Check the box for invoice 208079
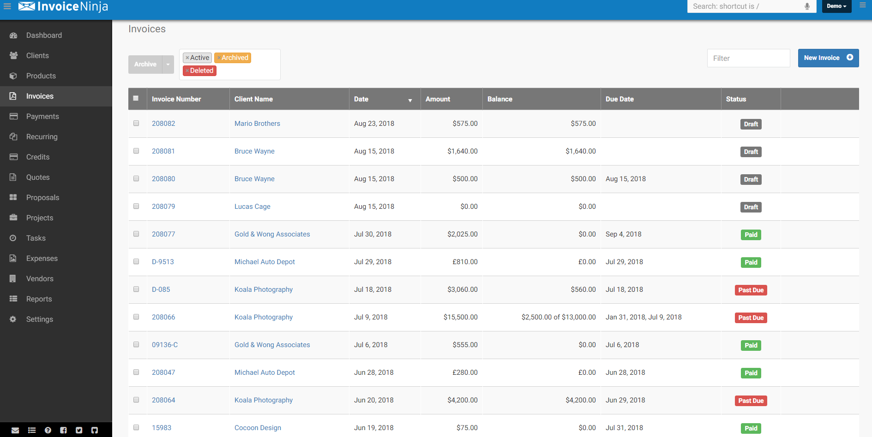The height and width of the screenshot is (437, 872). pyautogui.click(x=136, y=206)
